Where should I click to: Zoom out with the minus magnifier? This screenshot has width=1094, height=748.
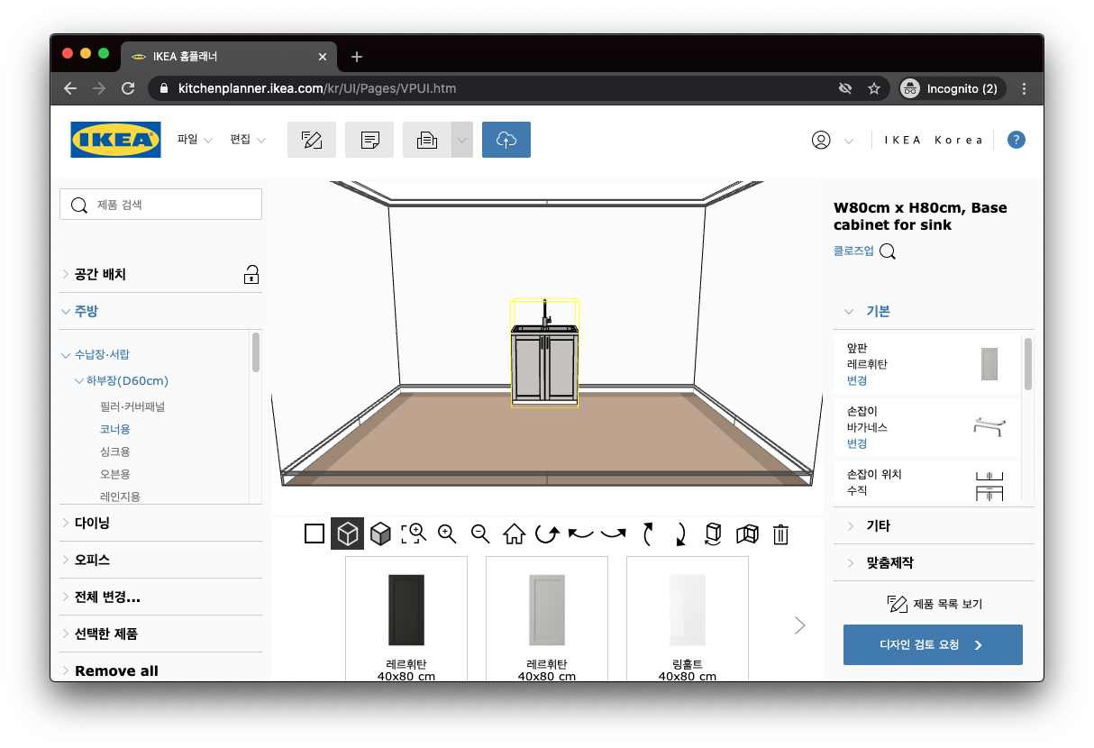(480, 534)
